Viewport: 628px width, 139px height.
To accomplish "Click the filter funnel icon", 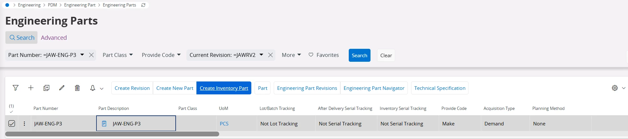I will tap(16, 88).
